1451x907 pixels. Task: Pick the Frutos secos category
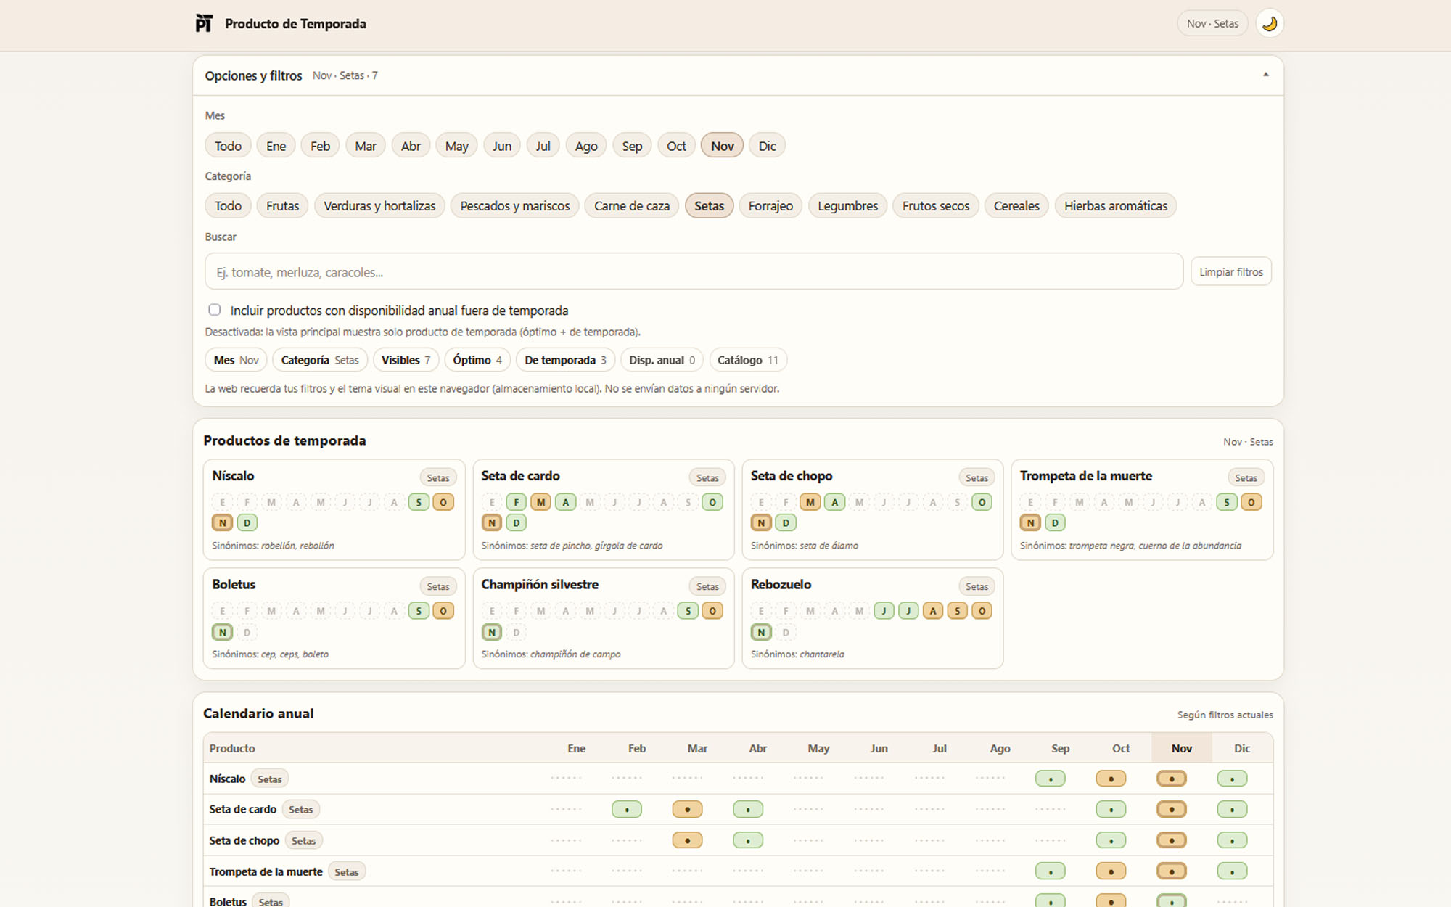click(936, 206)
